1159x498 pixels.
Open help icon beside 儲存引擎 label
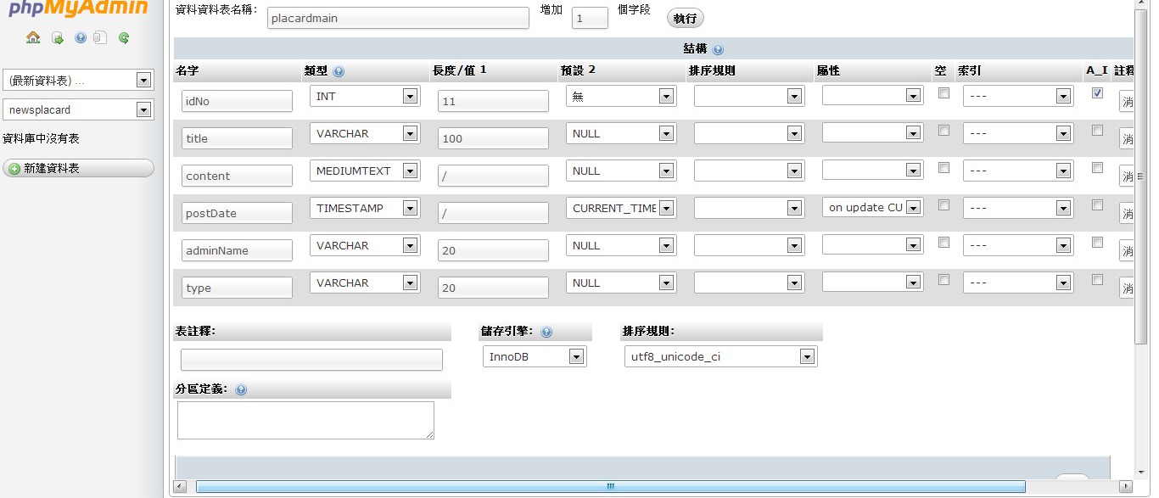(x=546, y=332)
